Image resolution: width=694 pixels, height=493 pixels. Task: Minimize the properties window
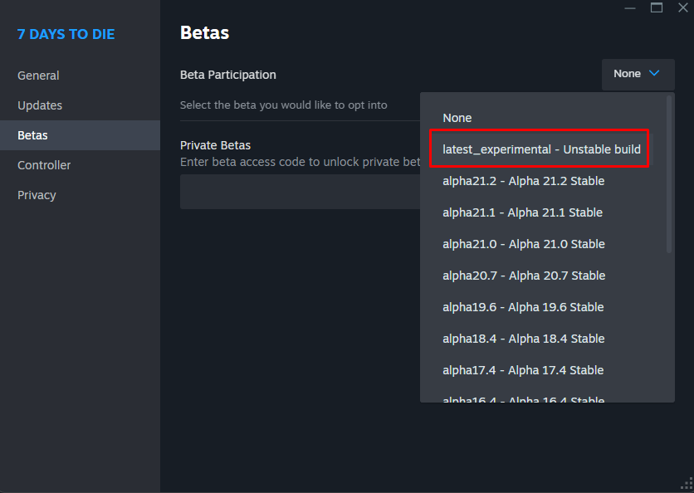[x=630, y=7]
